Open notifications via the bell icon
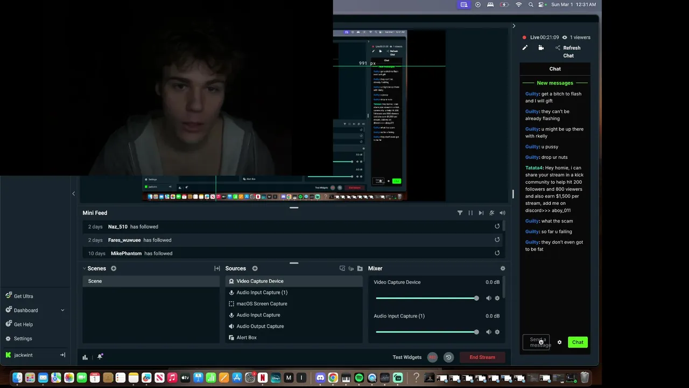689x388 pixels. (100, 357)
